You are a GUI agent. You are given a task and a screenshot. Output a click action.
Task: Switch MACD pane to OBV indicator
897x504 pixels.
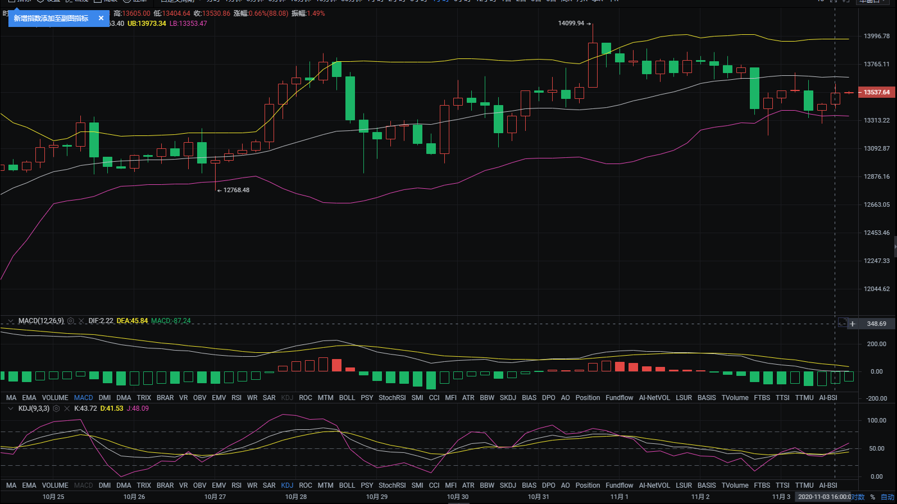coord(200,398)
